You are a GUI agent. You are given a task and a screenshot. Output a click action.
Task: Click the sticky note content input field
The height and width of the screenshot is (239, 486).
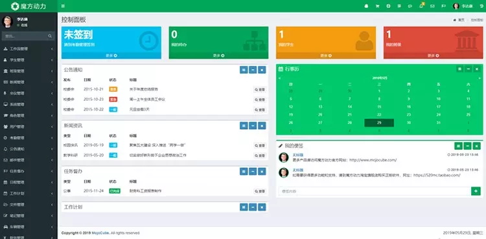375,191
